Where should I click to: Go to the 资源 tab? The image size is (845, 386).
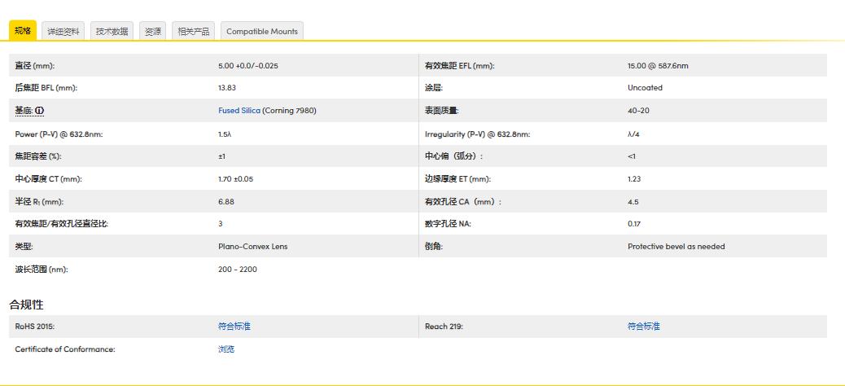153,32
